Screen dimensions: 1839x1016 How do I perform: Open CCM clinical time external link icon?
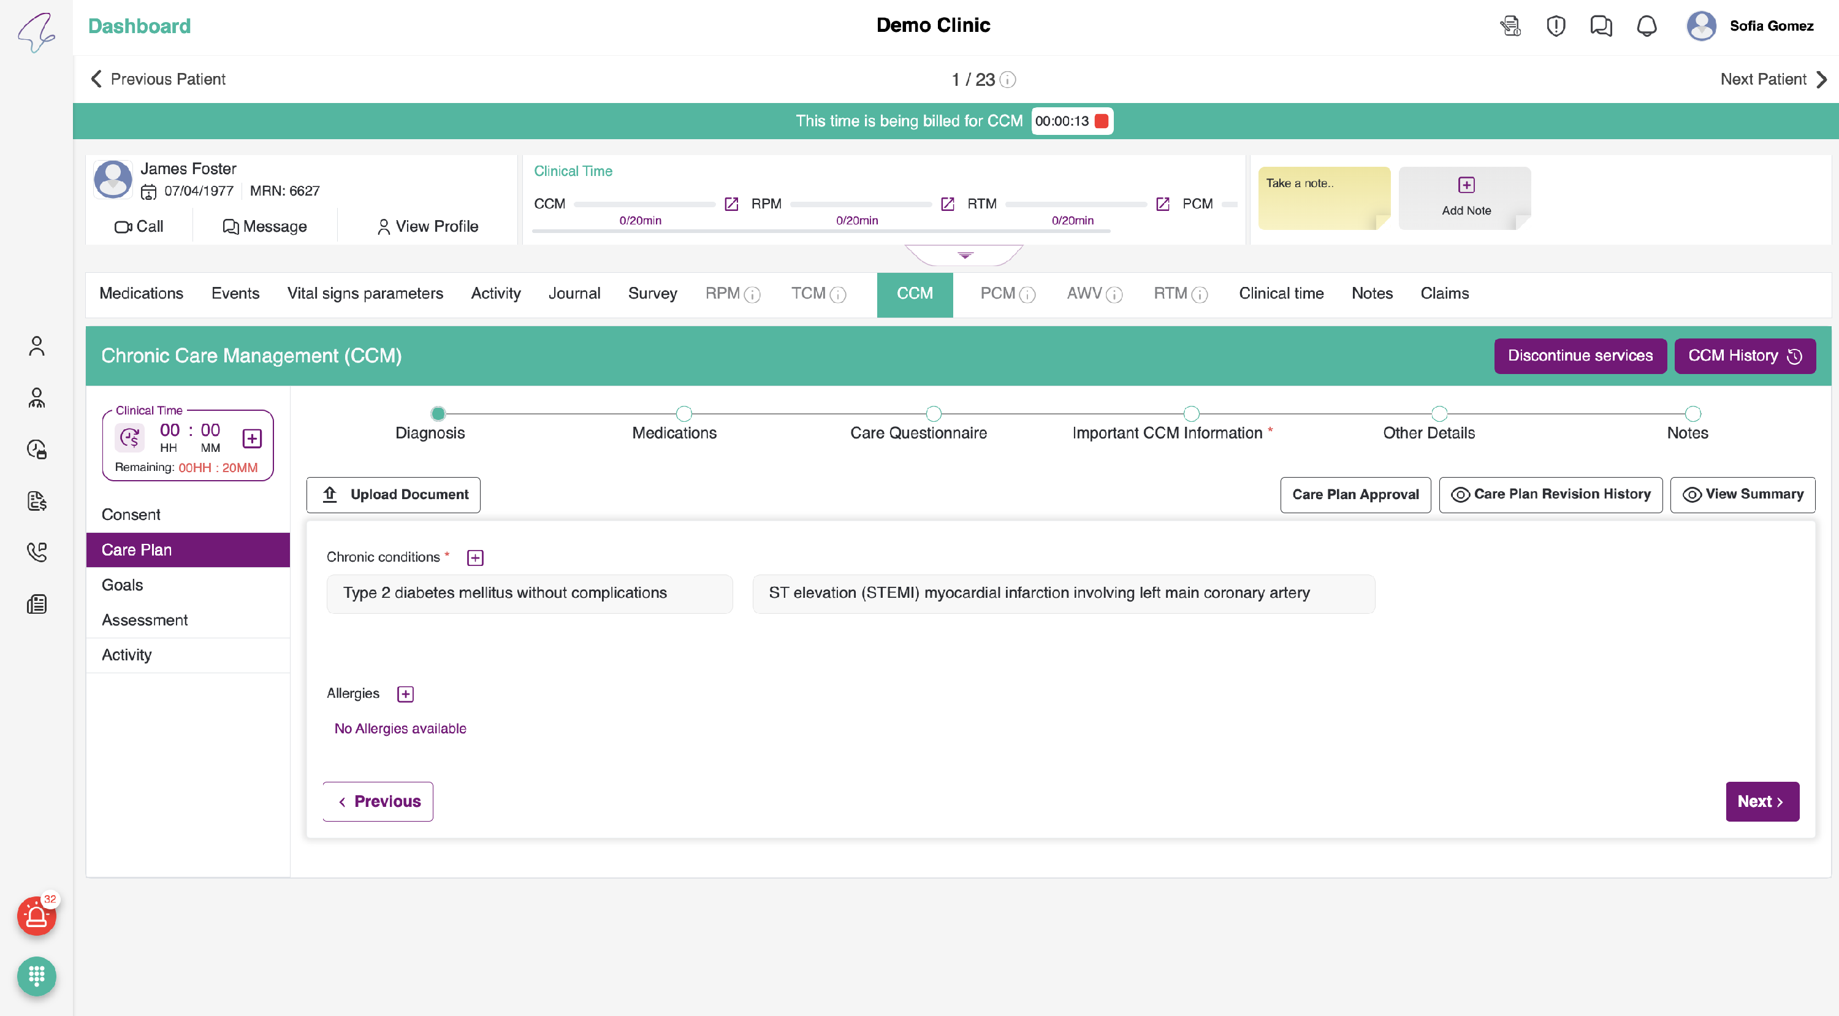731,204
